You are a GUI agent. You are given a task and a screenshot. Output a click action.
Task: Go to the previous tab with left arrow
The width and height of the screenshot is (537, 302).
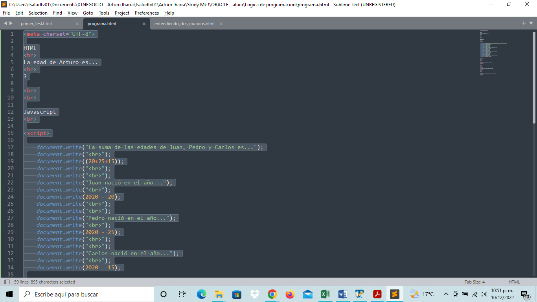point(5,24)
